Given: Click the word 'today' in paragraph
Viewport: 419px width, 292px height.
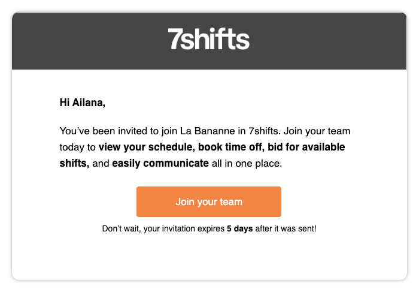Looking at the screenshot, I should [71, 146].
